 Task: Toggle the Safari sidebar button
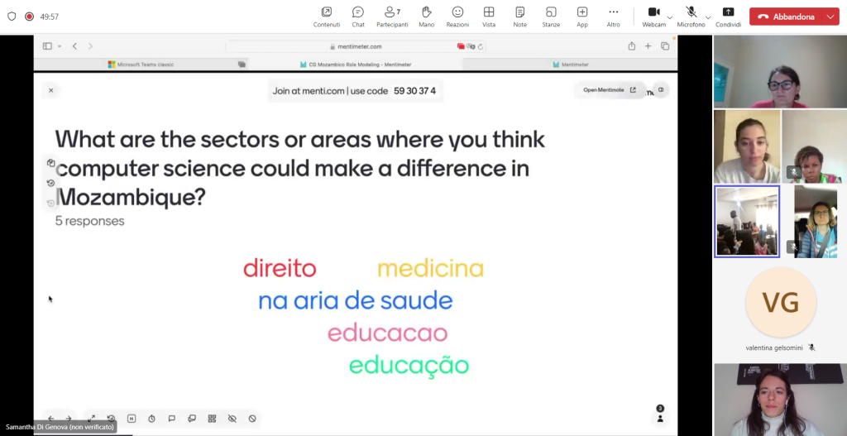[x=47, y=46]
